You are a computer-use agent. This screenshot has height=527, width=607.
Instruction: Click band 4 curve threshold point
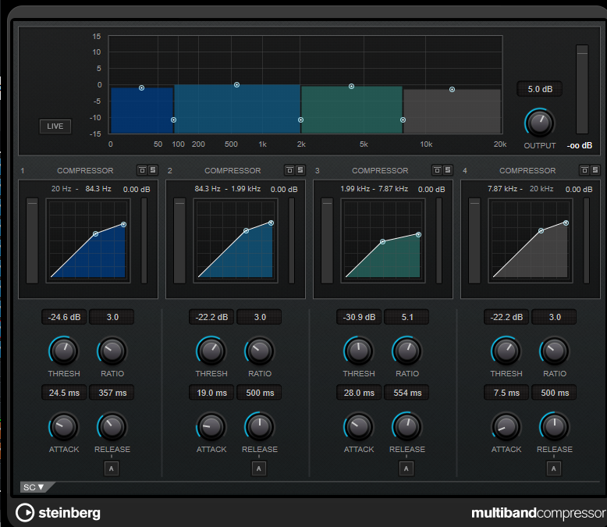point(541,230)
